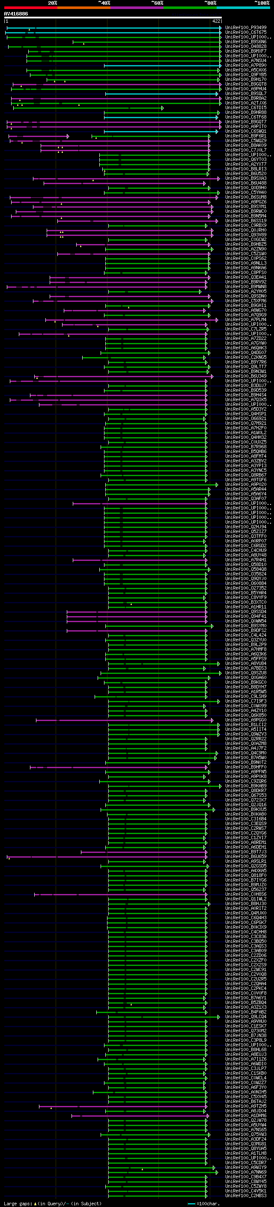The image size is (274, 1207).
Task: Click the UniRef100_C6TD15 label
Action: coord(246,108)
